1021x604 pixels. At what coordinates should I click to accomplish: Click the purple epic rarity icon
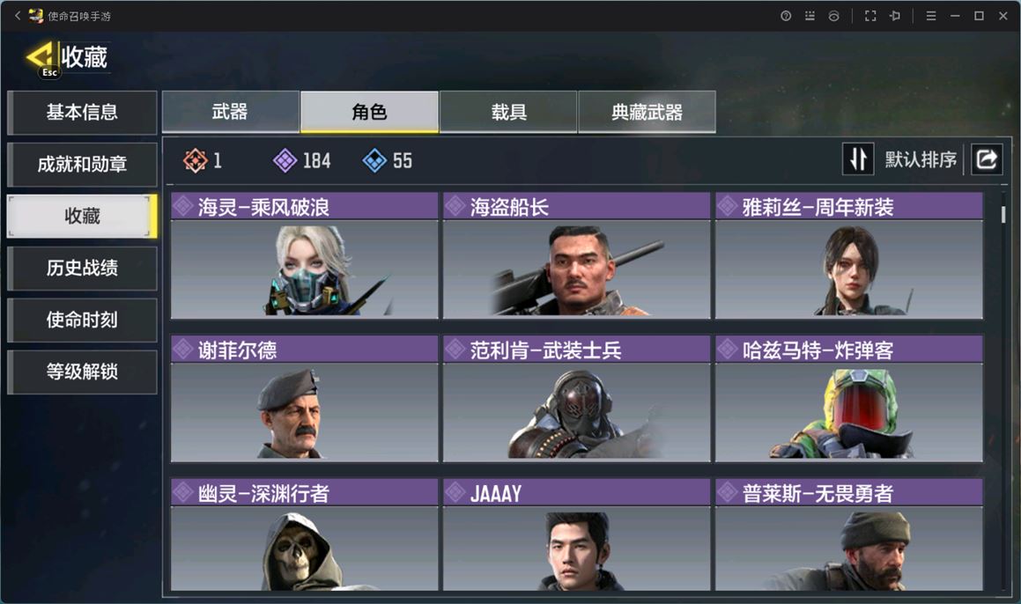pos(285,160)
